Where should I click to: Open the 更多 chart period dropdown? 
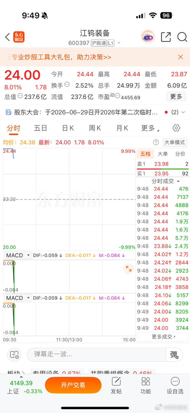pos(150,128)
